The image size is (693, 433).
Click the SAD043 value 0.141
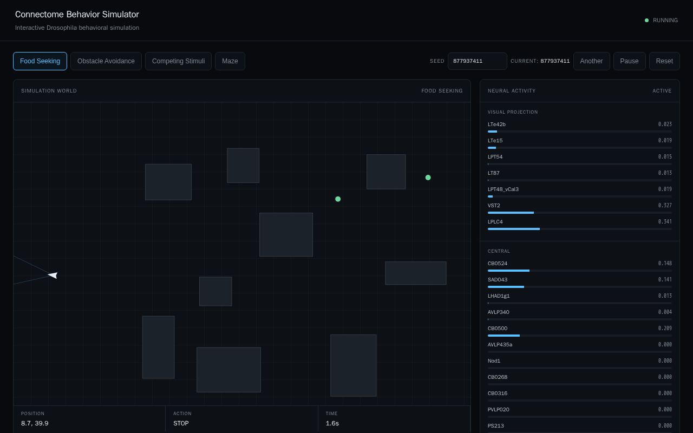665,280
